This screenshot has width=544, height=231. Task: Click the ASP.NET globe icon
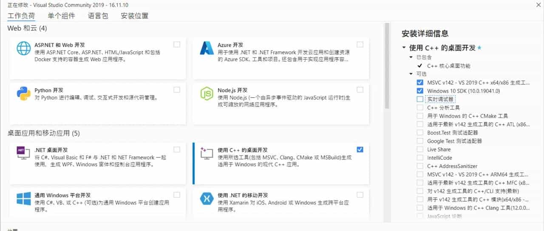[23, 48]
